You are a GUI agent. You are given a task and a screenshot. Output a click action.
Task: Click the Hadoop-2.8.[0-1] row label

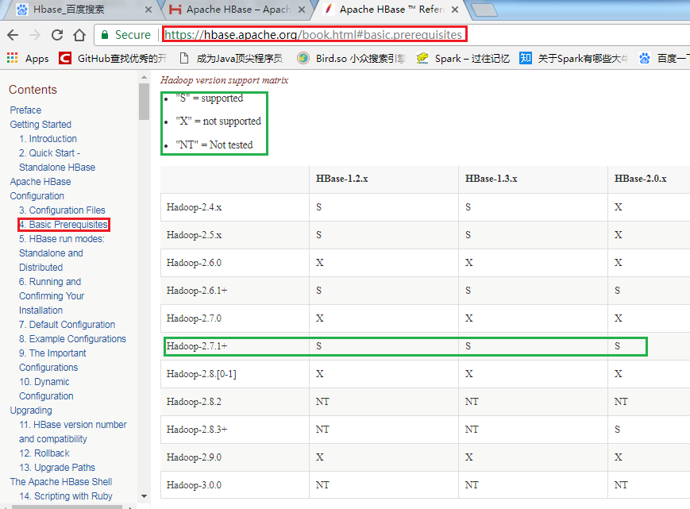pos(202,374)
